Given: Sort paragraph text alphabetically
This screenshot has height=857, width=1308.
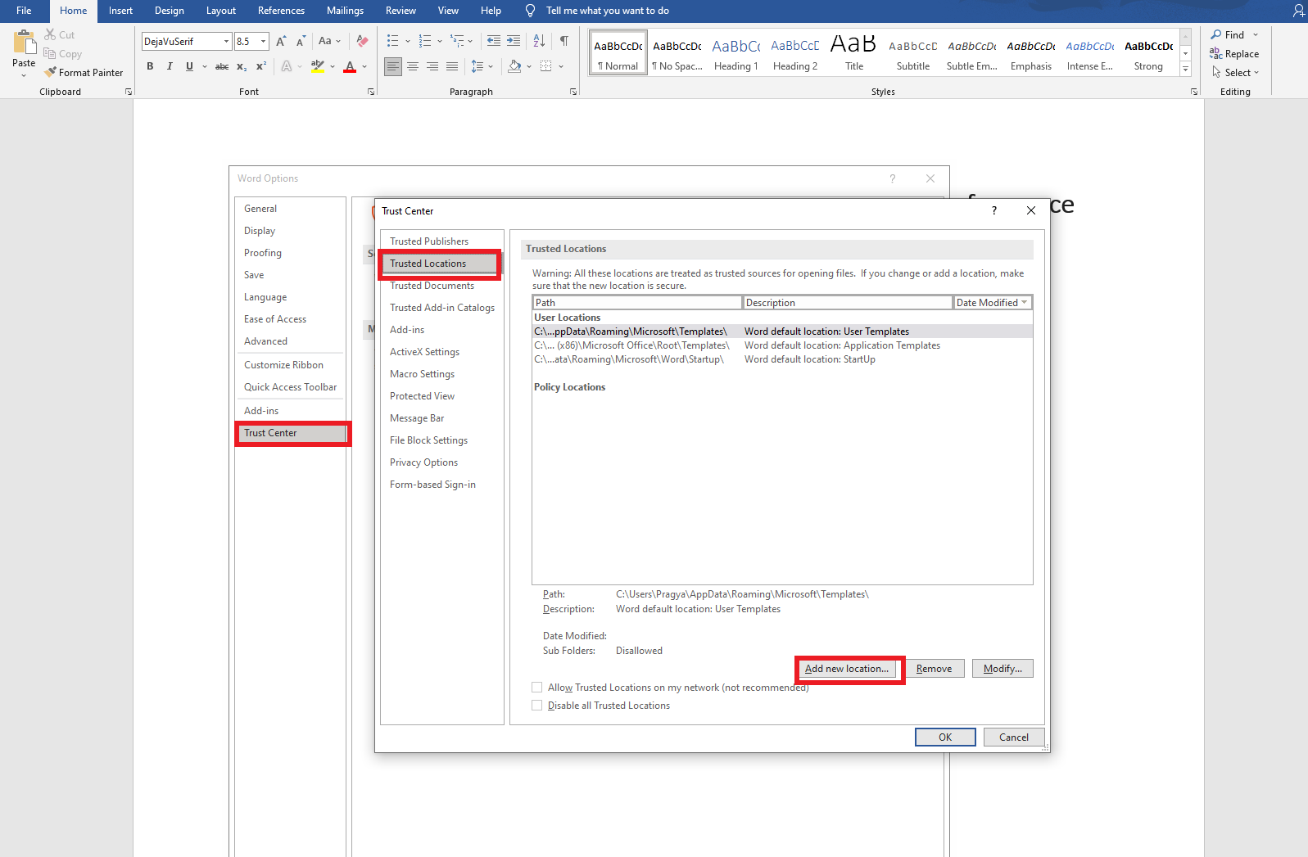Looking at the screenshot, I should point(539,41).
